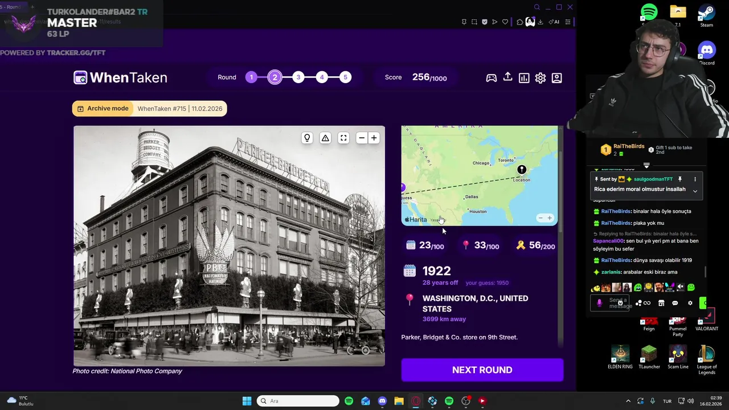729x410 pixels.
Task: Click the browser search magnifier icon
Action: click(x=536, y=7)
